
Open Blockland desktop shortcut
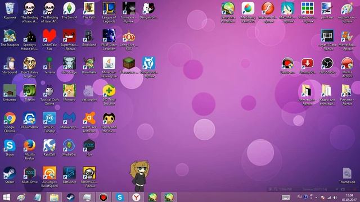(x=89, y=38)
